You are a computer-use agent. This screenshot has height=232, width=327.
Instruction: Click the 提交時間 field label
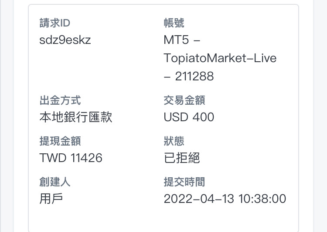tap(184, 182)
